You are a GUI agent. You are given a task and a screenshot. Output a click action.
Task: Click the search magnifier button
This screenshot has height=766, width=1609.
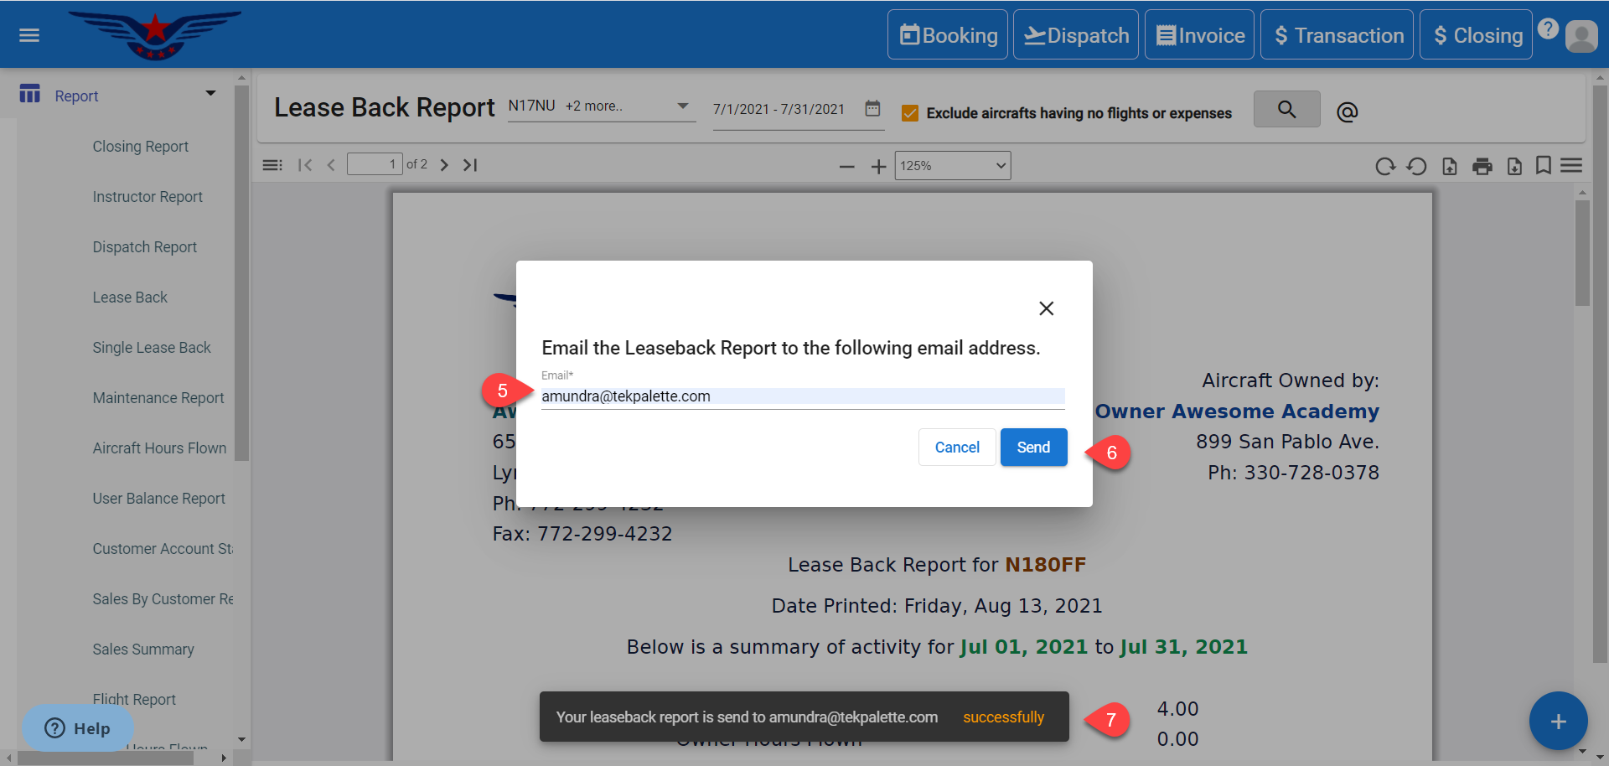pos(1286,110)
